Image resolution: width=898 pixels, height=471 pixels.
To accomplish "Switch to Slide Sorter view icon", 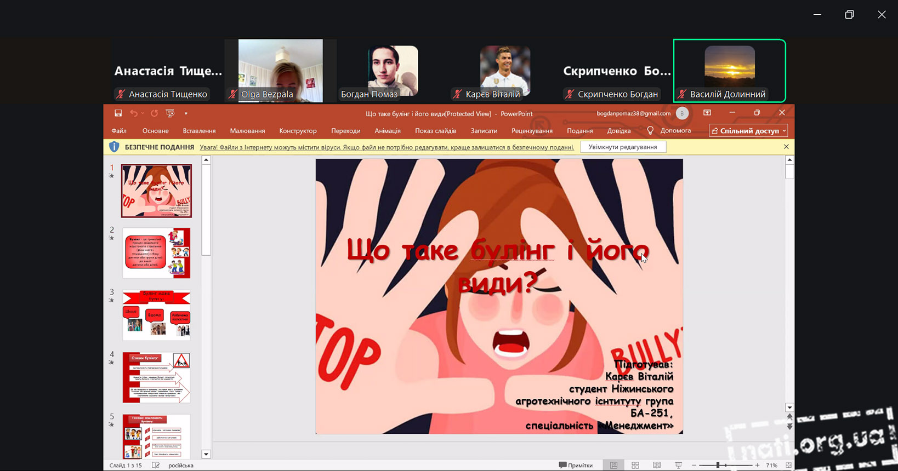I will tap(635, 465).
